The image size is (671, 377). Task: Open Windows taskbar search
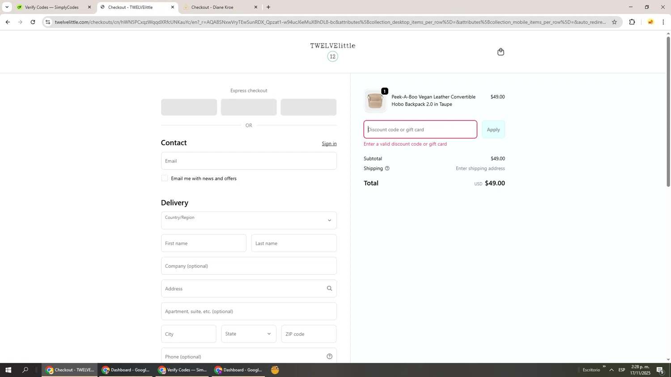coord(25,370)
